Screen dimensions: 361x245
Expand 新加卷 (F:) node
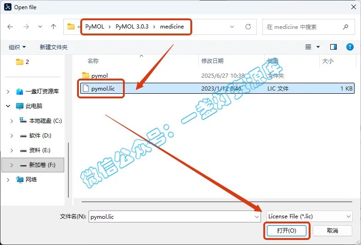tap(12, 165)
